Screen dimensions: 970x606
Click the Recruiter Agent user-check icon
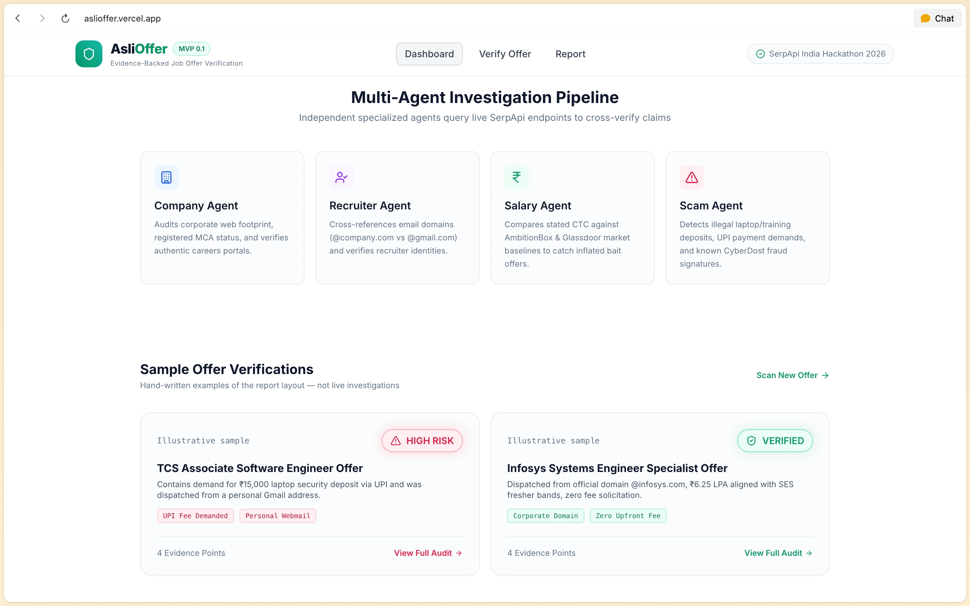point(342,177)
